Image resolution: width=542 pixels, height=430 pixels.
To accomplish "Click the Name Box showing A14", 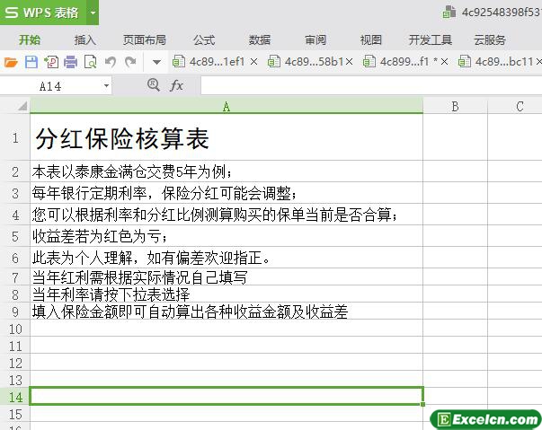I will click(50, 86).
